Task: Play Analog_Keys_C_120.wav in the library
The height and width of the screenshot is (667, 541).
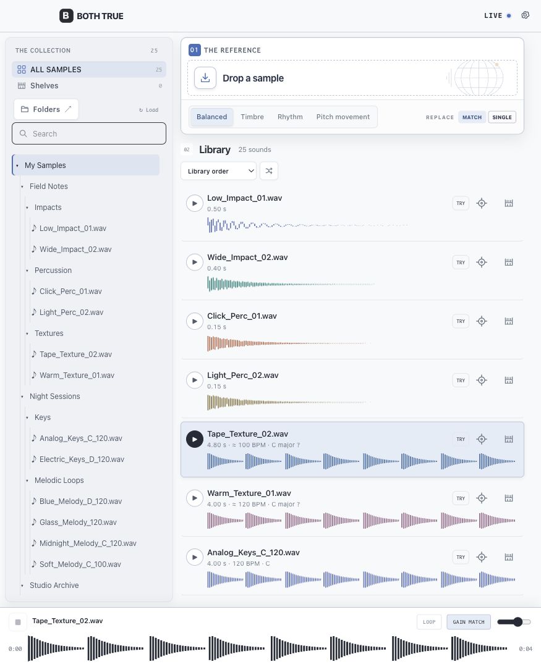Action: (194, 557)
